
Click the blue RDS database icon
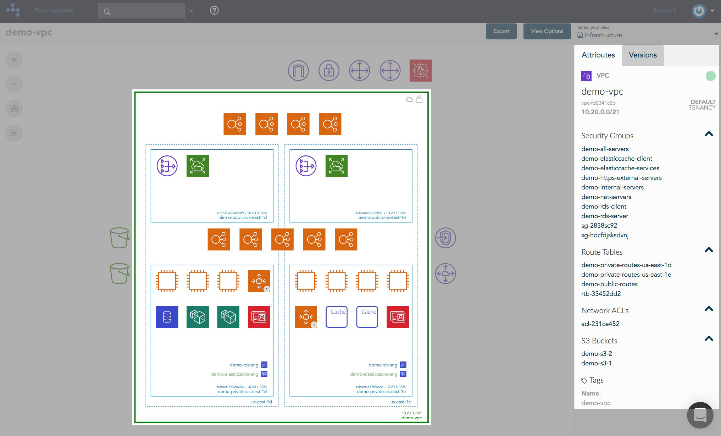pyautogui.click(x=167, y=317)
